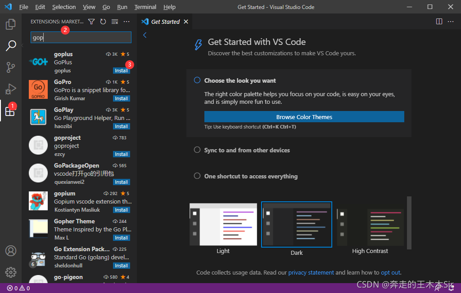Filter extensions with the funnel icon
The width and height of the screenshot is (461, 293).
pos(91,22)
